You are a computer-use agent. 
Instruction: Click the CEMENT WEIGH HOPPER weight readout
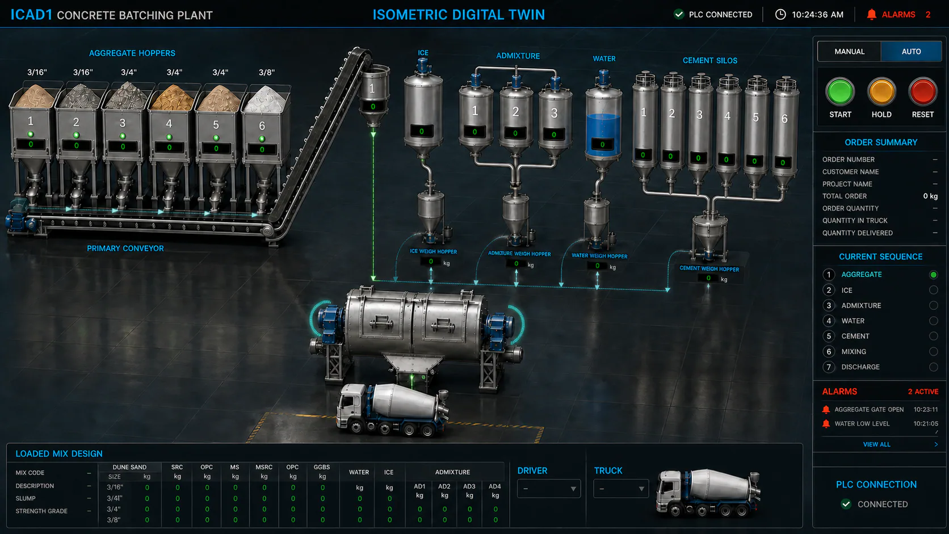[x=708, y=278]
